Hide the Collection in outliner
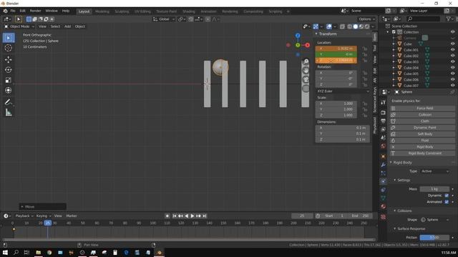 coord(452,32)
